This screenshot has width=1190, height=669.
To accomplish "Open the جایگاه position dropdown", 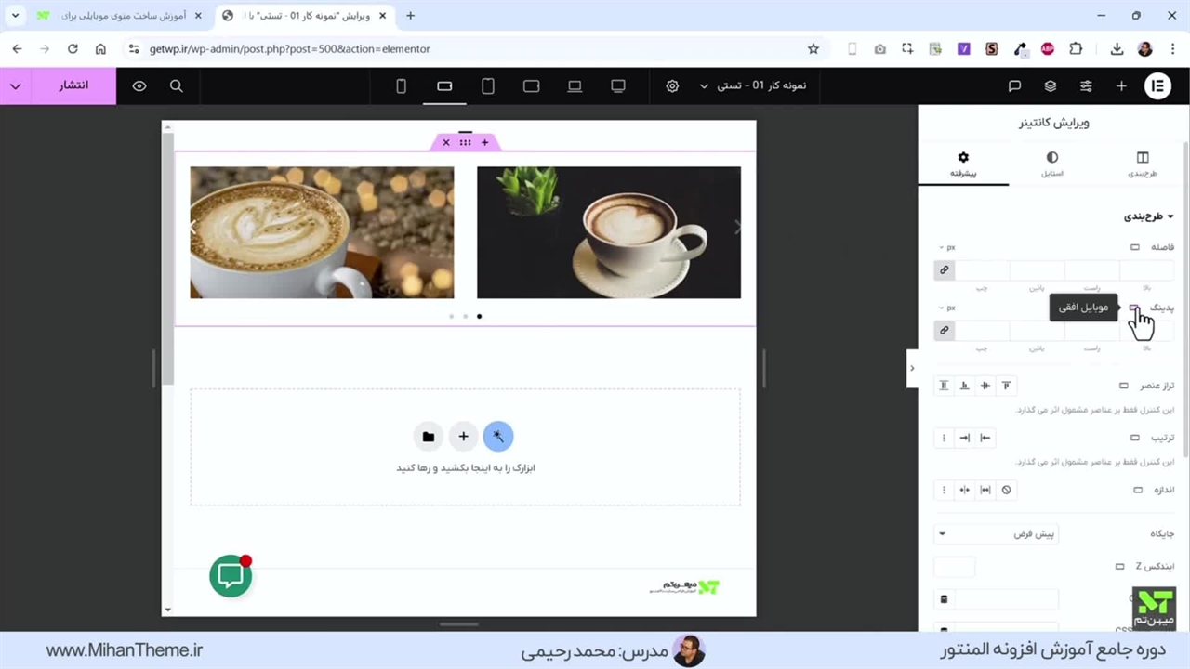I will (x=996, y=534).
